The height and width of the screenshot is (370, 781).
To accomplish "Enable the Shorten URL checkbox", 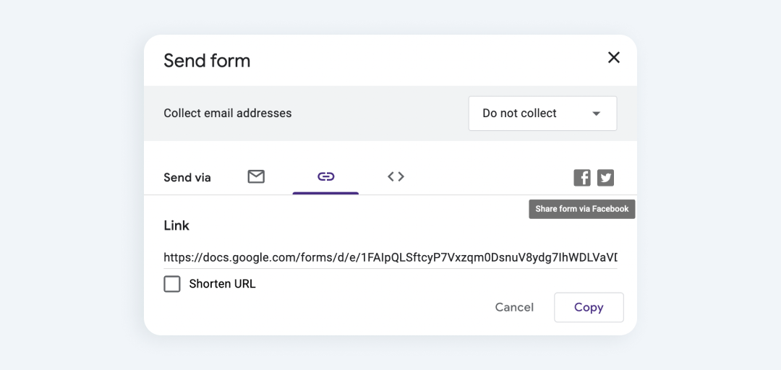I will [x=172, y=284].
